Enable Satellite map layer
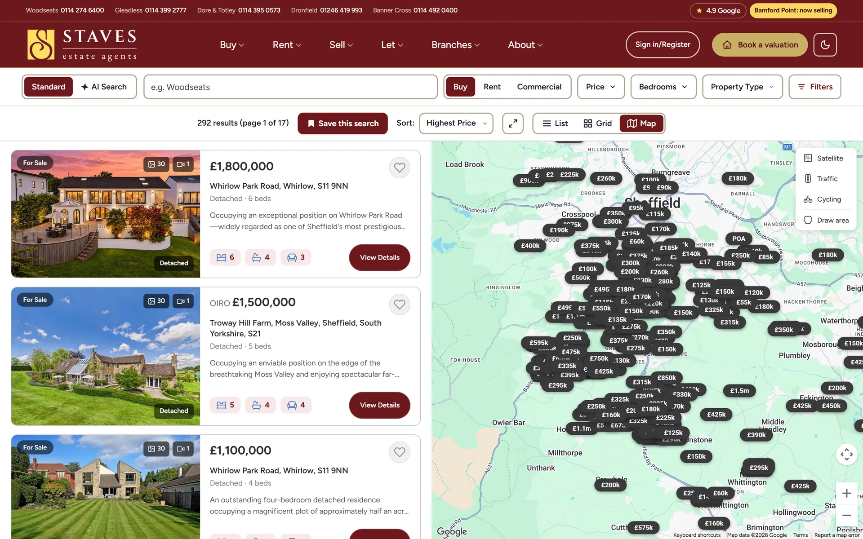The width and height of the screenshot is (863, 539). click(825, 158)
